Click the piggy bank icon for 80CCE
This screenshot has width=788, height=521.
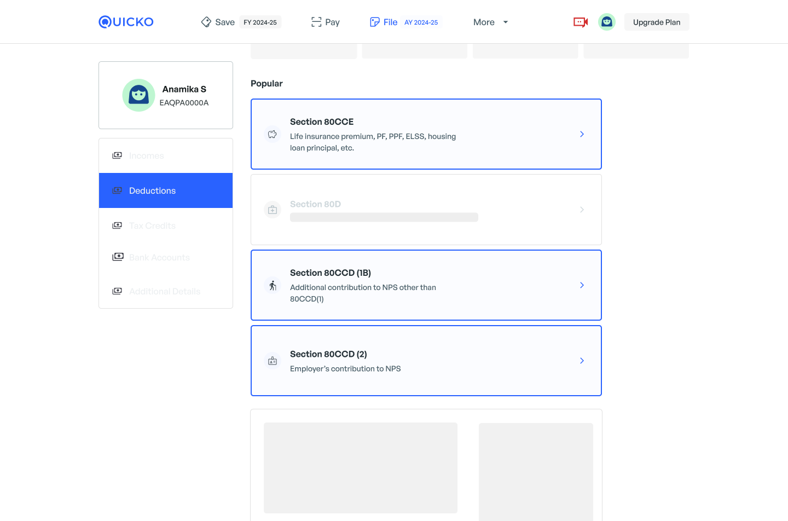(273, 134)
